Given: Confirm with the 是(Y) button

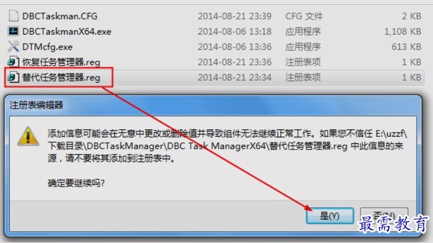Looking at the screenshot, I should coord(329,216).
